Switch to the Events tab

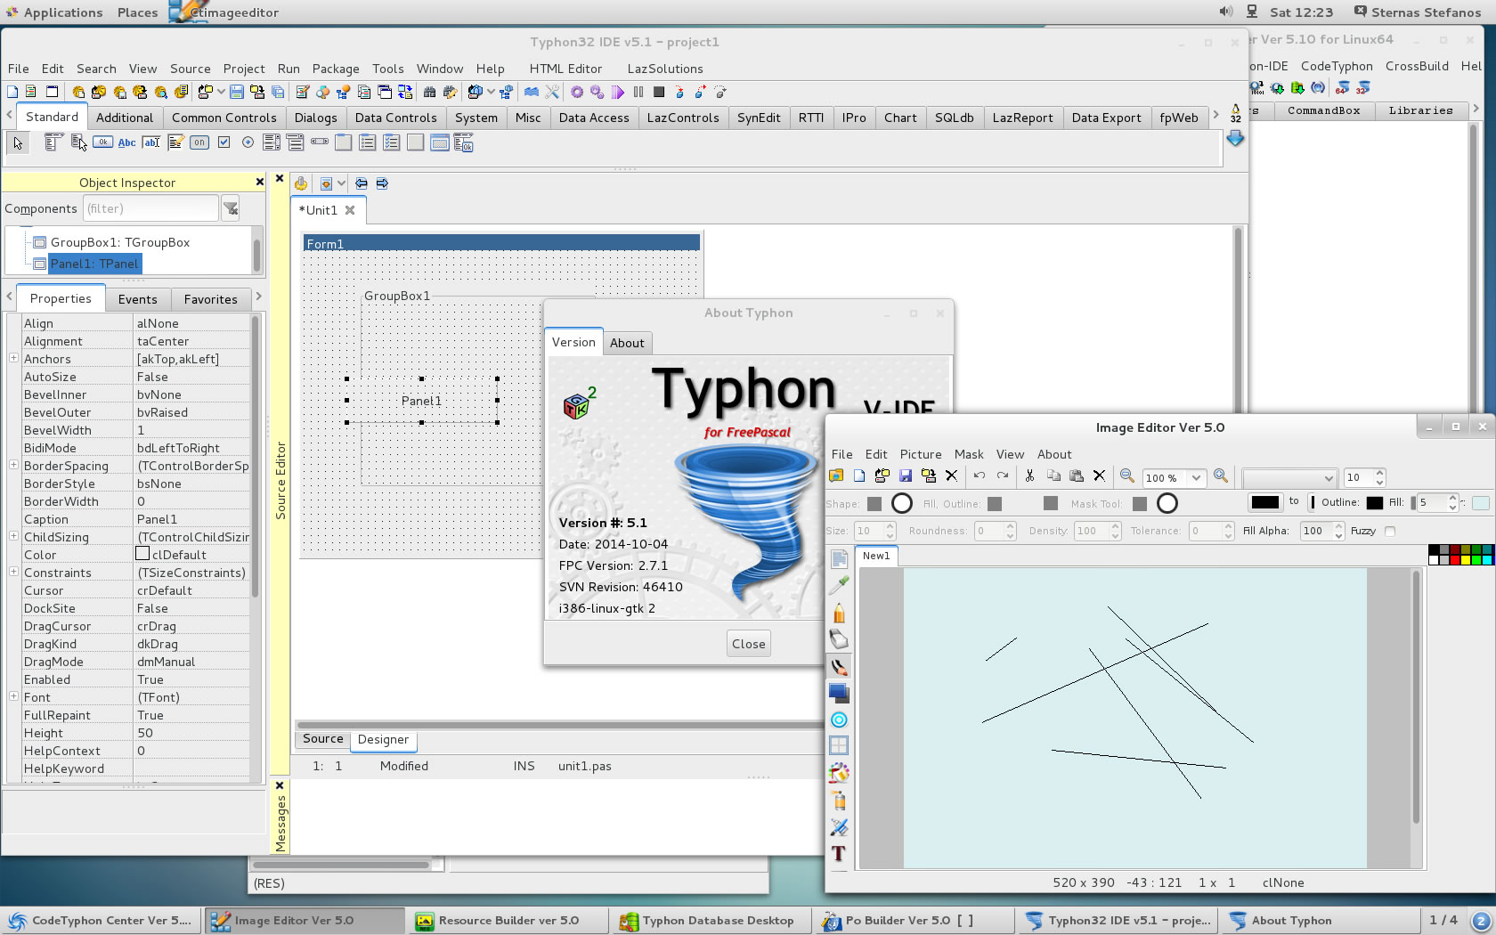pyautogui.click(x=137, y=299)
